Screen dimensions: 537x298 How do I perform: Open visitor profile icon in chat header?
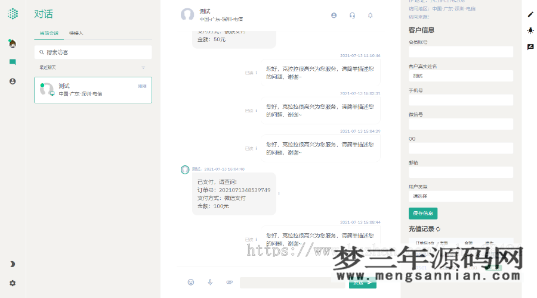coord(334,15)
